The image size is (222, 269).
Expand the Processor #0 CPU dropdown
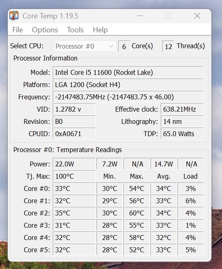tap(85, 46)
